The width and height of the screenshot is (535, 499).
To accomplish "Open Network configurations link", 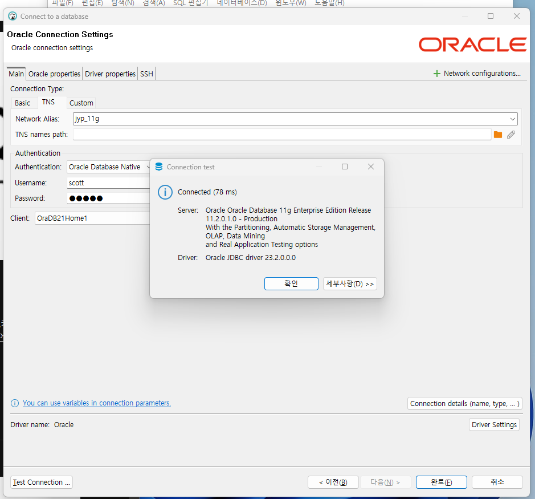I will point(482,74).
